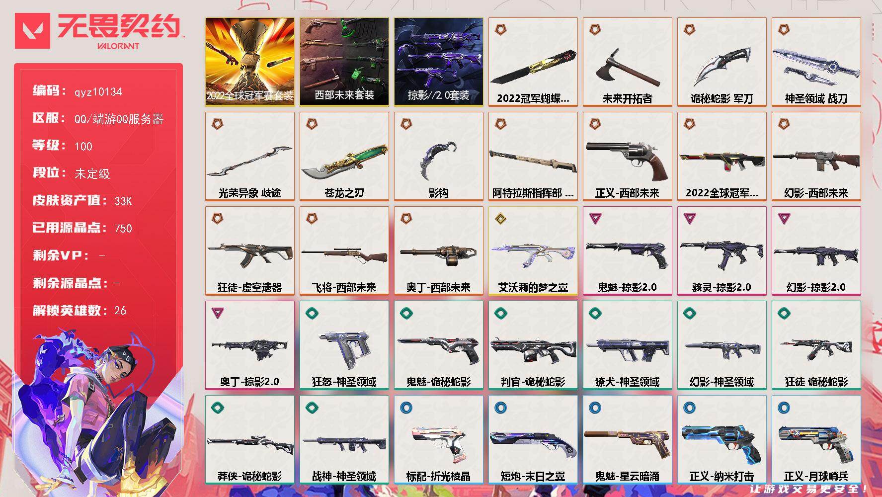The width and height of the screenshot is (882, 497).
Task: Click the 正义-月球哨兵 skin card
Action: click(x=816, y=440)
